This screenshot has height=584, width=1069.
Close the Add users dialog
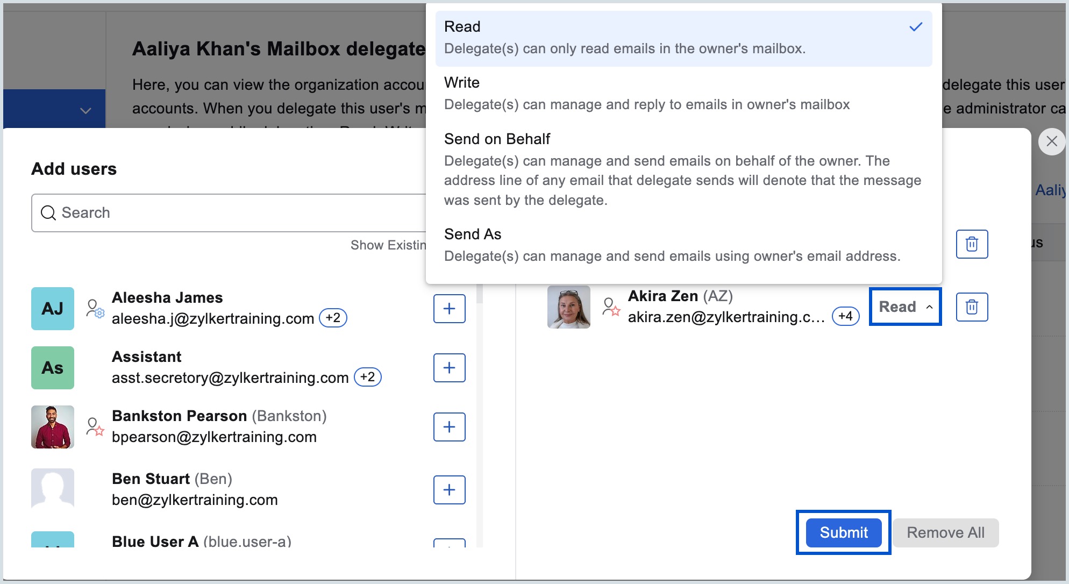pyautogui.click(x=1052, y=141)
